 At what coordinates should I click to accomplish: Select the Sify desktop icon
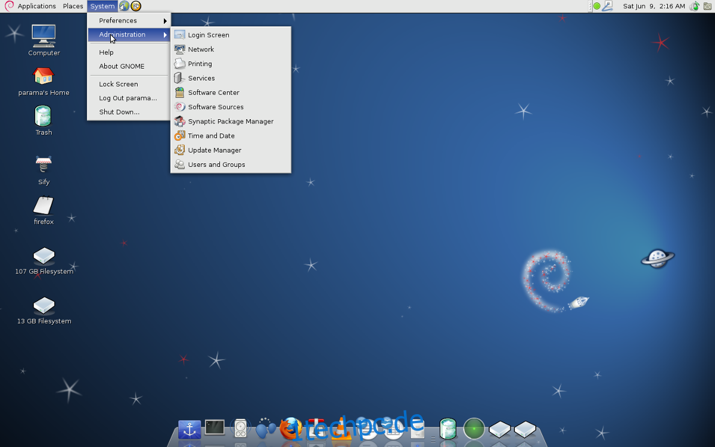coord(43,170)
